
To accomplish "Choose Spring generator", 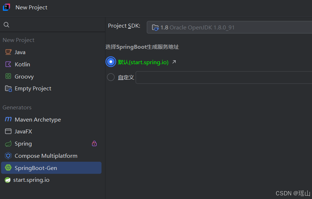I will [51, 143].
